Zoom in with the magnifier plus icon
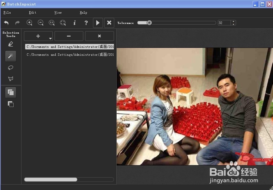Screen dimensions: 273x190 [x=29, y=23]
